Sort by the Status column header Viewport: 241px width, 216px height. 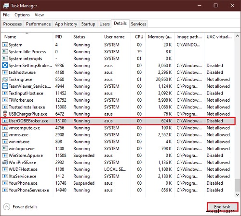86,37
